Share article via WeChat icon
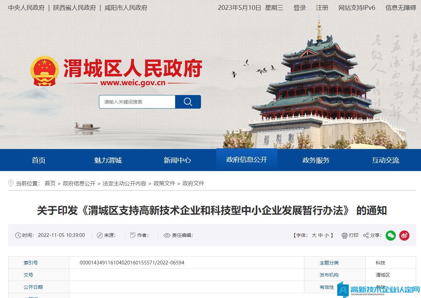421x298 pixels. point(390,235)
